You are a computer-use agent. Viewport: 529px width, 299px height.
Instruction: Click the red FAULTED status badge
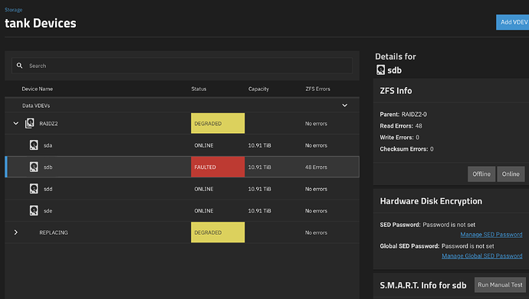(218, 167)
